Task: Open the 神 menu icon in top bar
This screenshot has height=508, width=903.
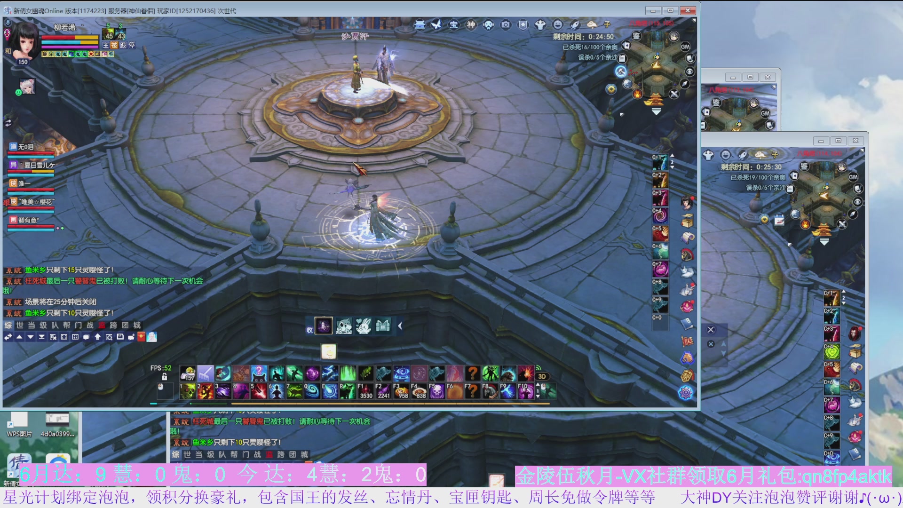Action: click(x=471, y=24)
